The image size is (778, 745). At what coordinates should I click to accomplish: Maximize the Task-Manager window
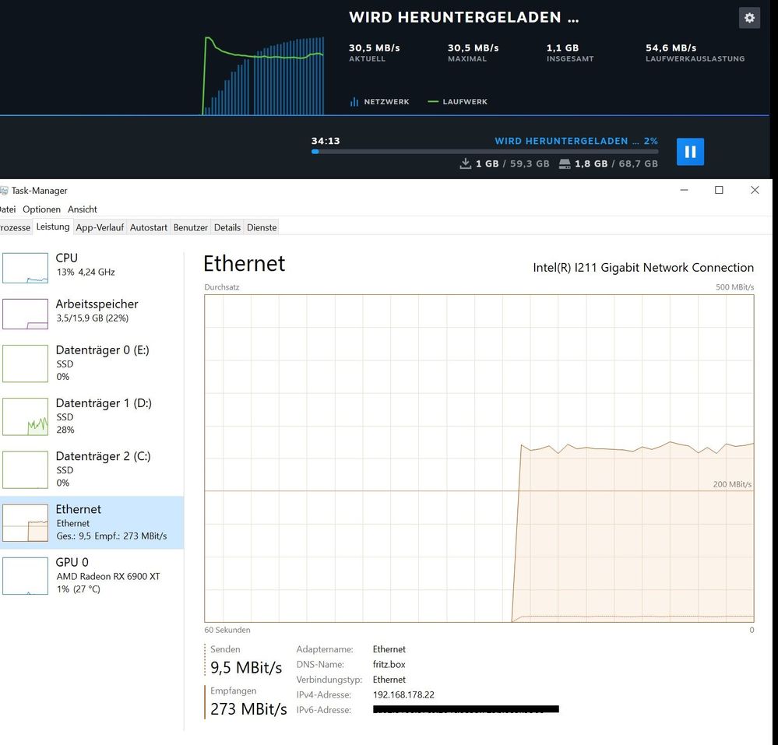[719, 190]
